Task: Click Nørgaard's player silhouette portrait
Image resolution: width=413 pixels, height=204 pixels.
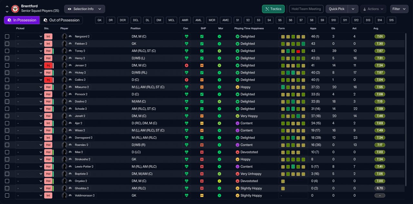Action: pyautogui.click(x=65, y=36)
